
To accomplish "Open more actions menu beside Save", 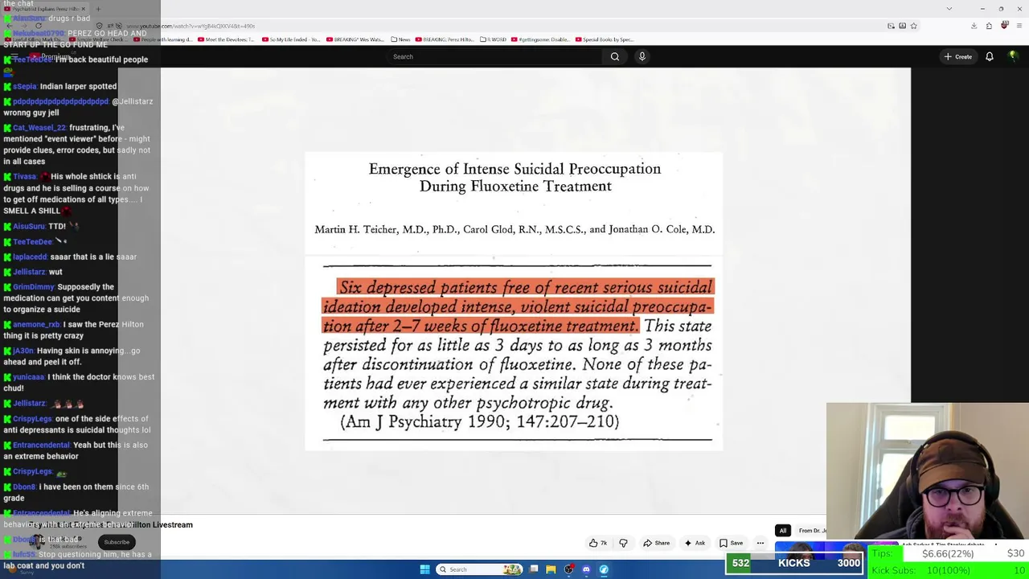I will coord(760,543).
